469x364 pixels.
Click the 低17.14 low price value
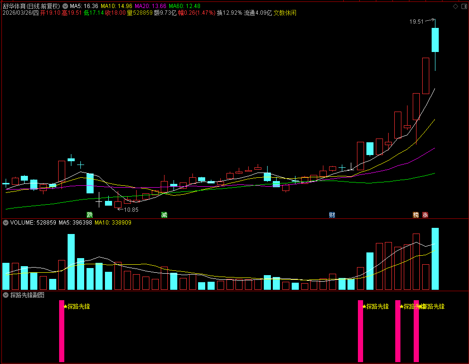tap(94, 13)
